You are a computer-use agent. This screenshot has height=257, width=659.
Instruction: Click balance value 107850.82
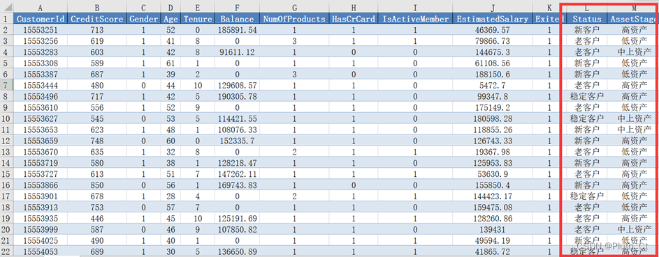pos(238,229)
